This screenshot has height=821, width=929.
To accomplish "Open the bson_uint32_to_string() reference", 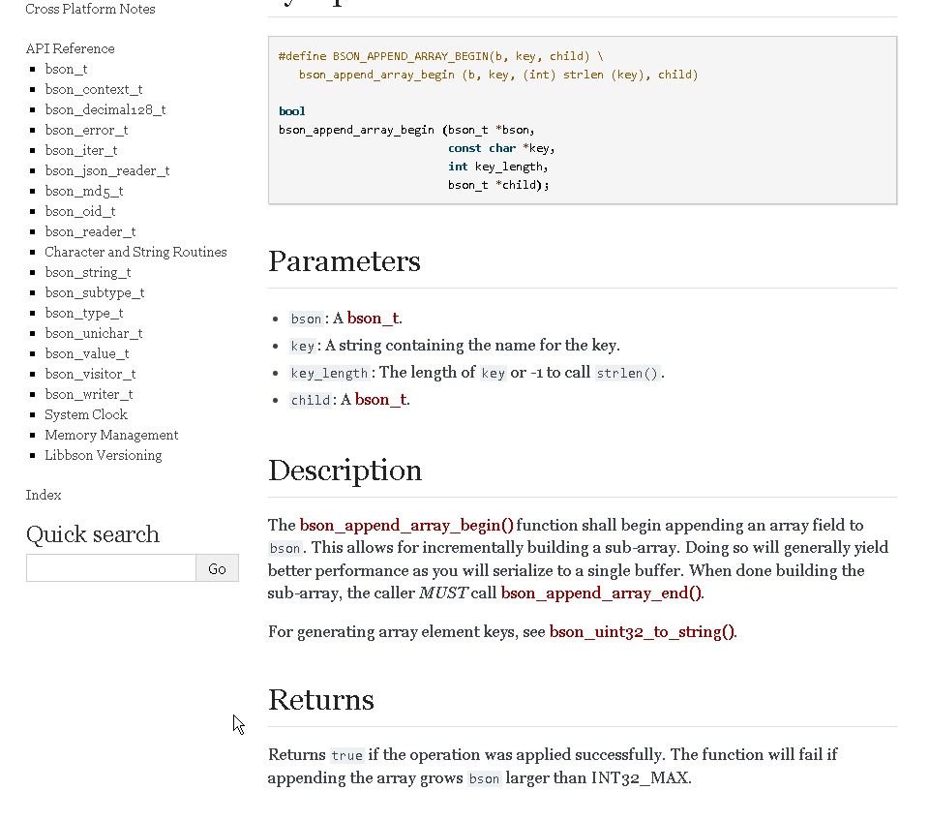I will [640, 632].
